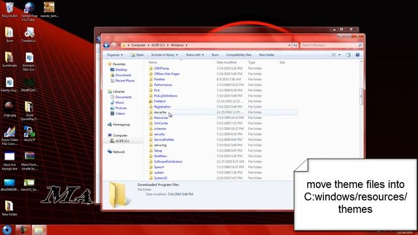Select the PolicyDefinitions folder
Viewport: 418px width, 235px height.
163,96
